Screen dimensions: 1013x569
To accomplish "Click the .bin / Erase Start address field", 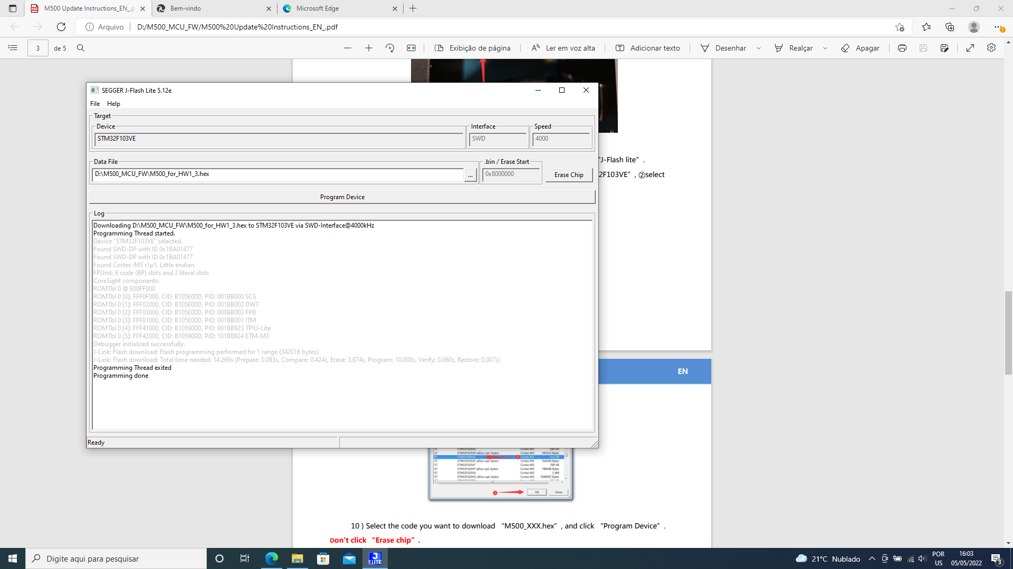I will (510, 174).
